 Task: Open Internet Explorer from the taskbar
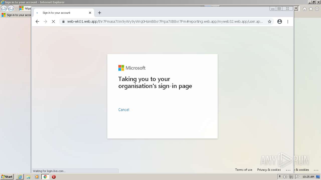(x=20, y=177)
